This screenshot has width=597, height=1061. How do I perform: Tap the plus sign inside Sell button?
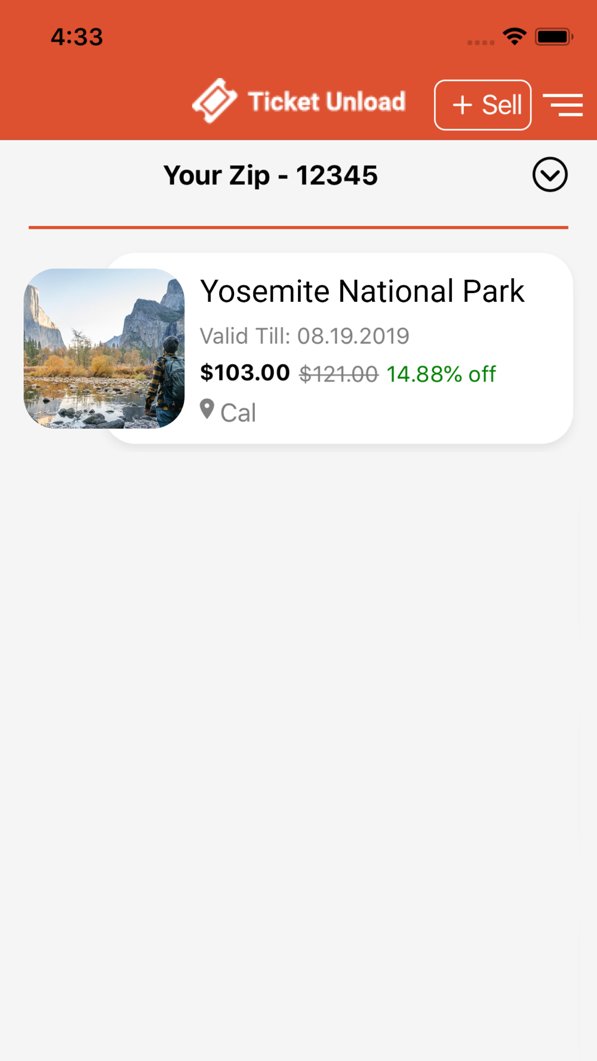click(462, 105)
